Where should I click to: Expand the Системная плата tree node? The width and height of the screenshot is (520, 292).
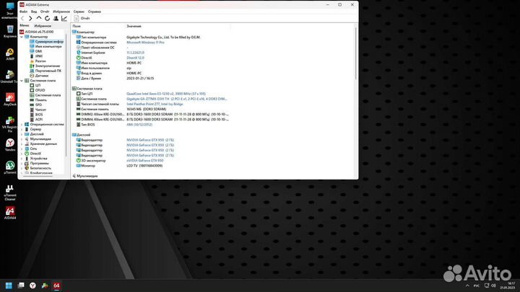pos(26,80)
